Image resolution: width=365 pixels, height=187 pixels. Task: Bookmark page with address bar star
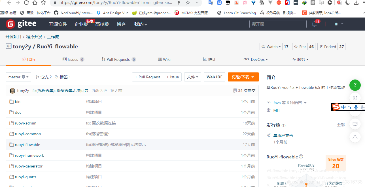[x=188, y=3]
